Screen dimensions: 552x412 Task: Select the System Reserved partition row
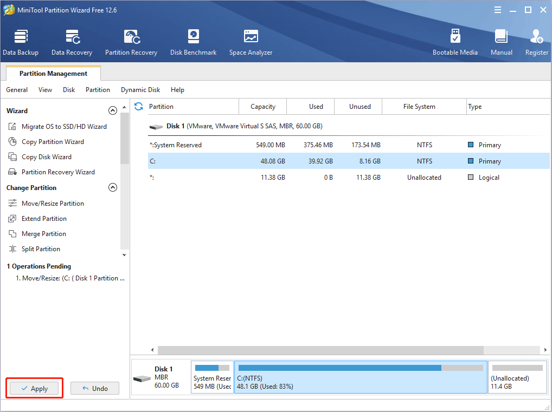pyautogui.click(x=349, y=145)
